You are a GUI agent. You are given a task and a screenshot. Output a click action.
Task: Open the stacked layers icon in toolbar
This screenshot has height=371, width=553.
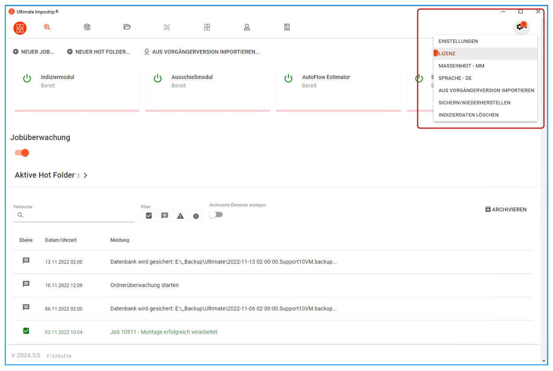tap(87, 27)
